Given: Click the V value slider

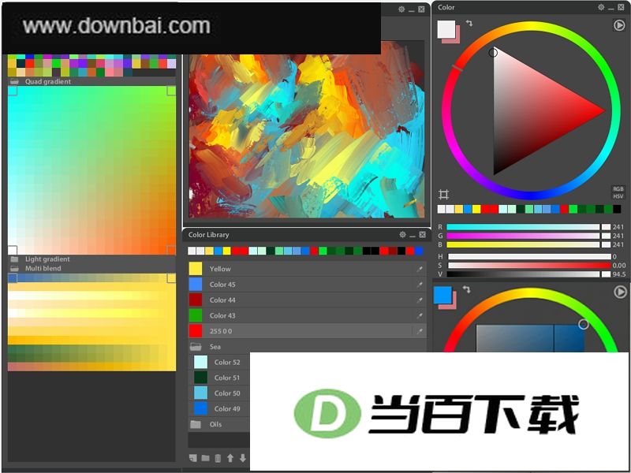Looking at the screenshot, I should point(523,274).
